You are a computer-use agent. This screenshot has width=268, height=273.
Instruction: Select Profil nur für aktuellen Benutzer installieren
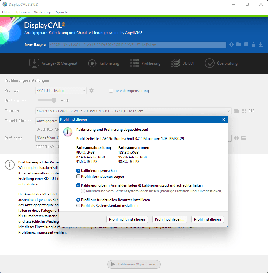pos(78,200)
